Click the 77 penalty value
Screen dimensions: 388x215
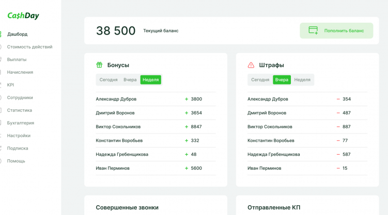[x=345, y=140]
